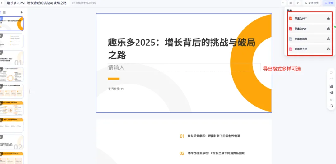Click the gray image file icon
Viewport: 336px width, 164px height.
click(x=291, y=39)
